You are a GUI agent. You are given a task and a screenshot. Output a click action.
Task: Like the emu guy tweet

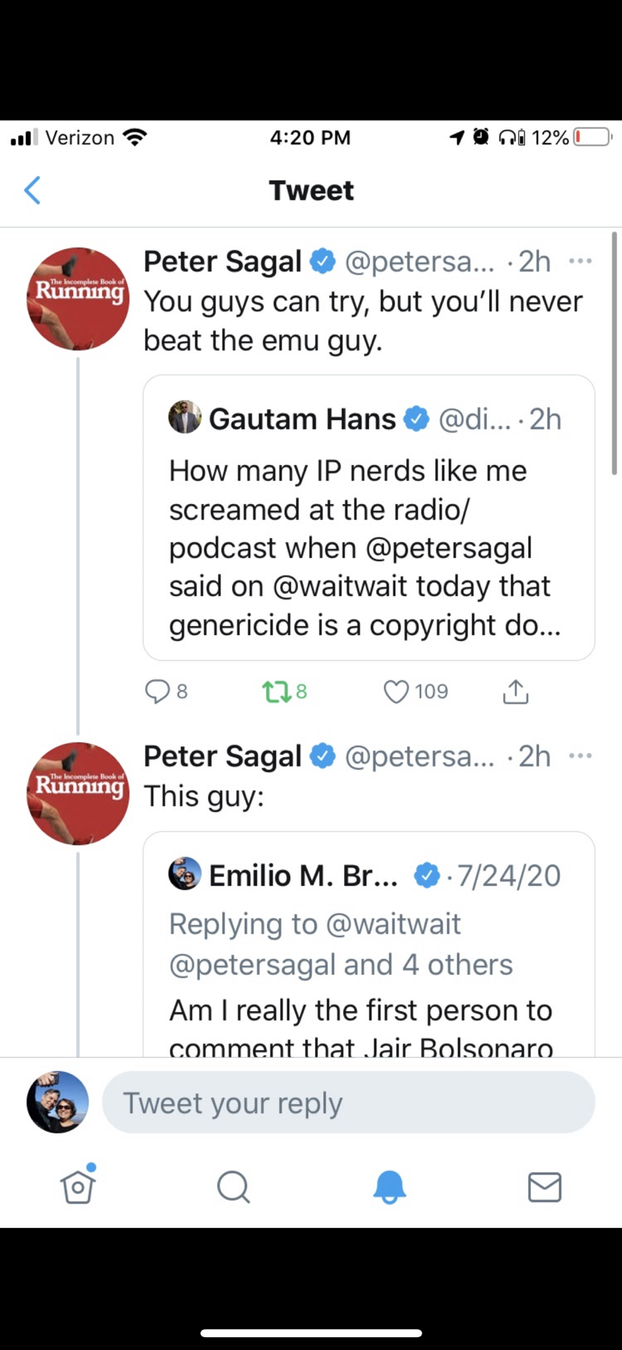point(396,691)
